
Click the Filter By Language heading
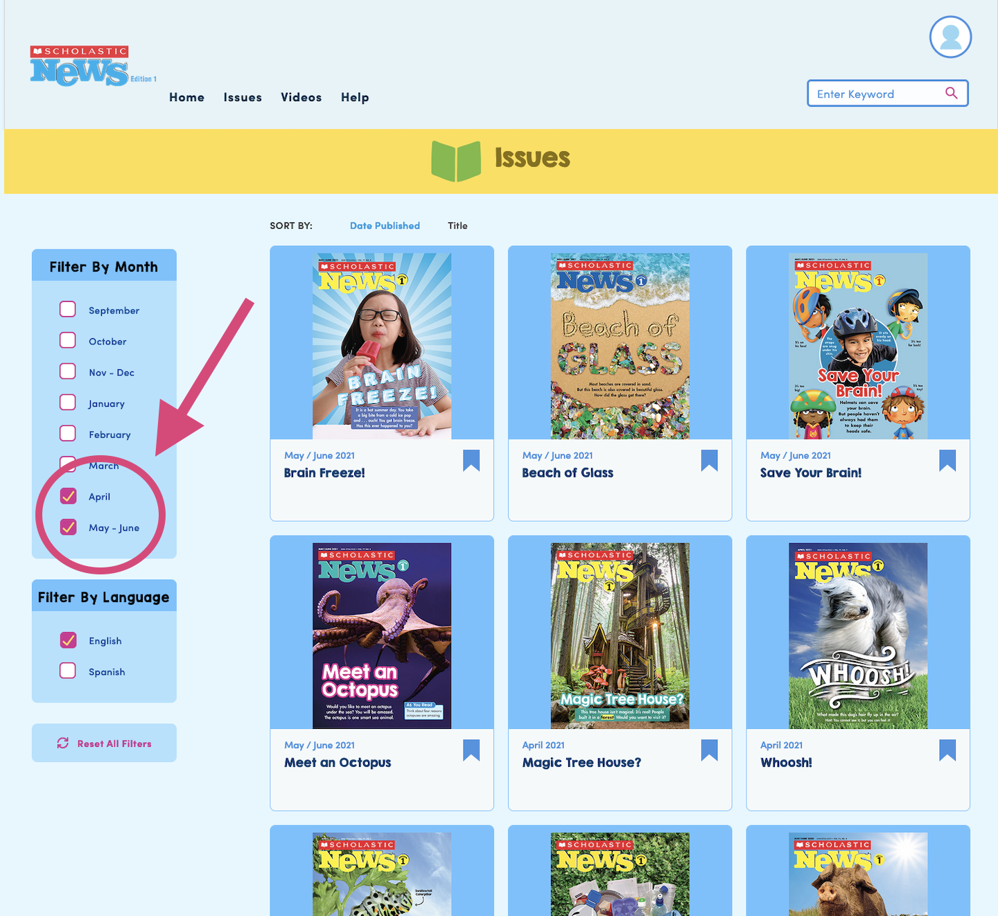point(104,597)
